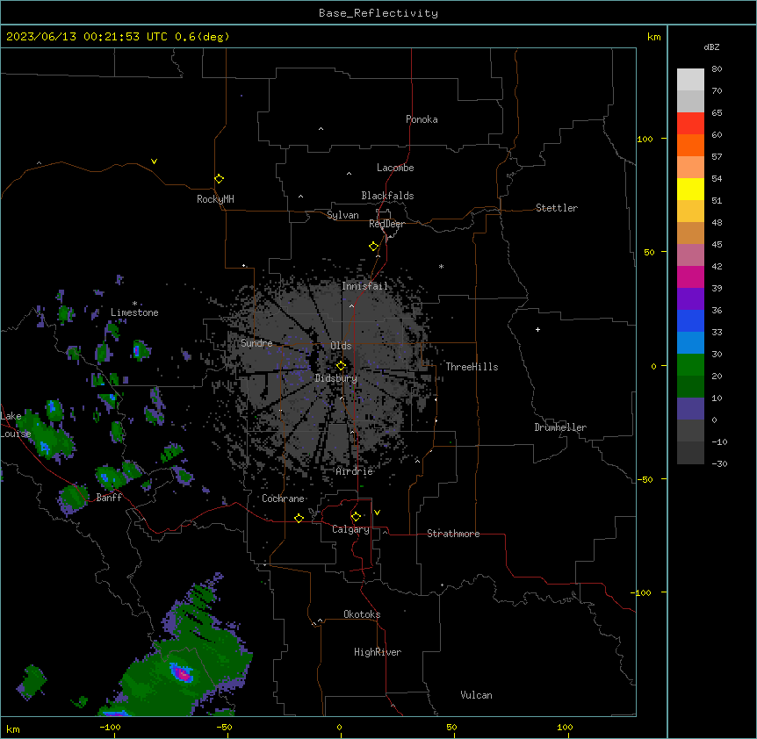
Task: Click the white asterisk marker above Limestone
Action: click(134, 303)
